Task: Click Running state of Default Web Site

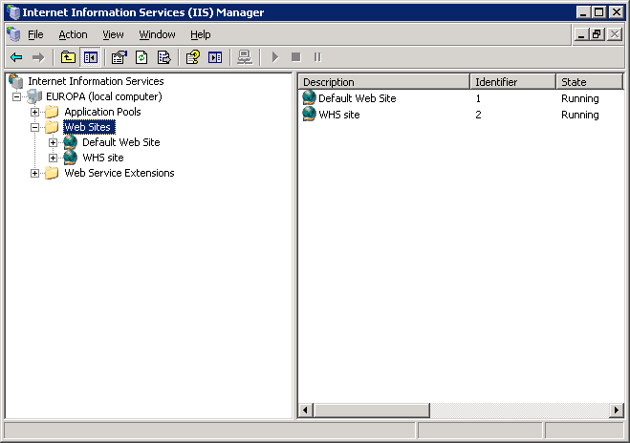Action: pyautogui.click(x=579, y=98)
